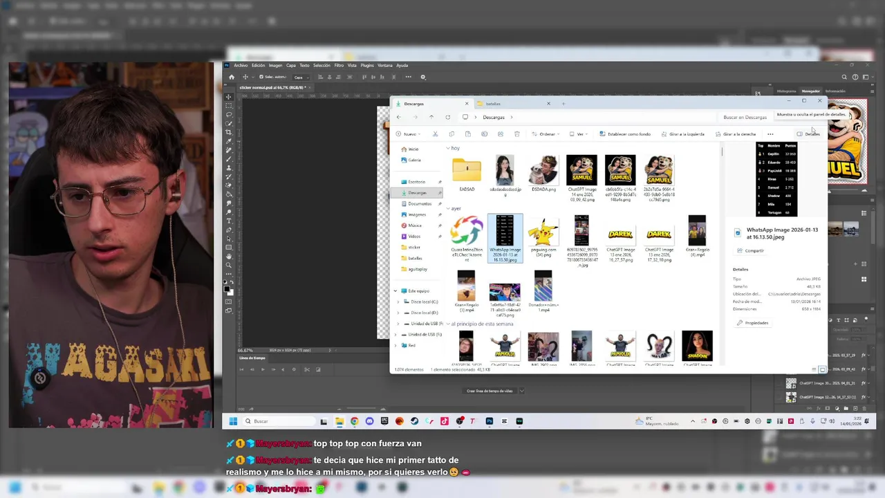The width and height of the screenshot is (885, 498).
Task: Swap foreground and background colors
Action: (232, 282)
